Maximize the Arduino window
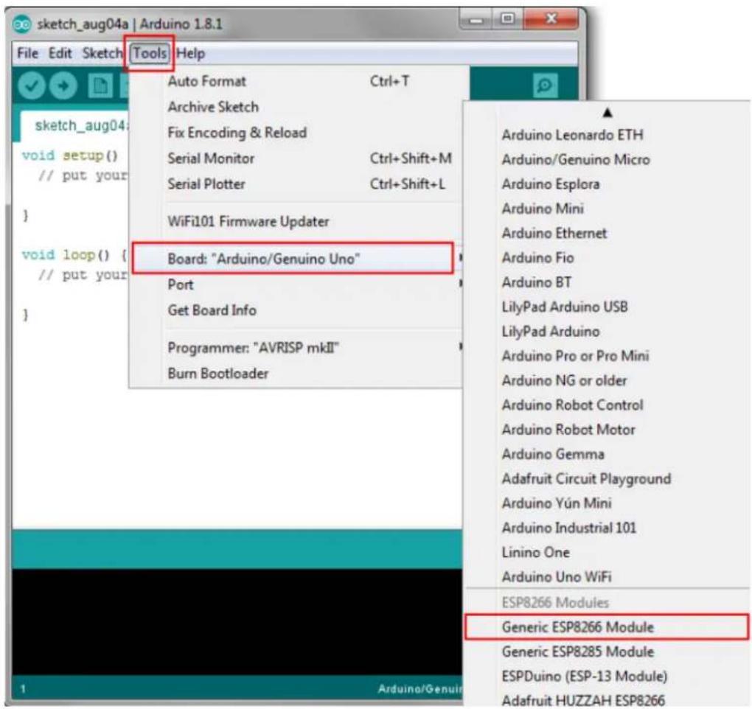Image resolution: width=752 pixels, height=709 pixels. pos(508,20)
